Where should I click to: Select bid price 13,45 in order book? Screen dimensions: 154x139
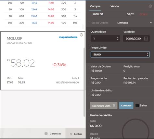(34, 3)
